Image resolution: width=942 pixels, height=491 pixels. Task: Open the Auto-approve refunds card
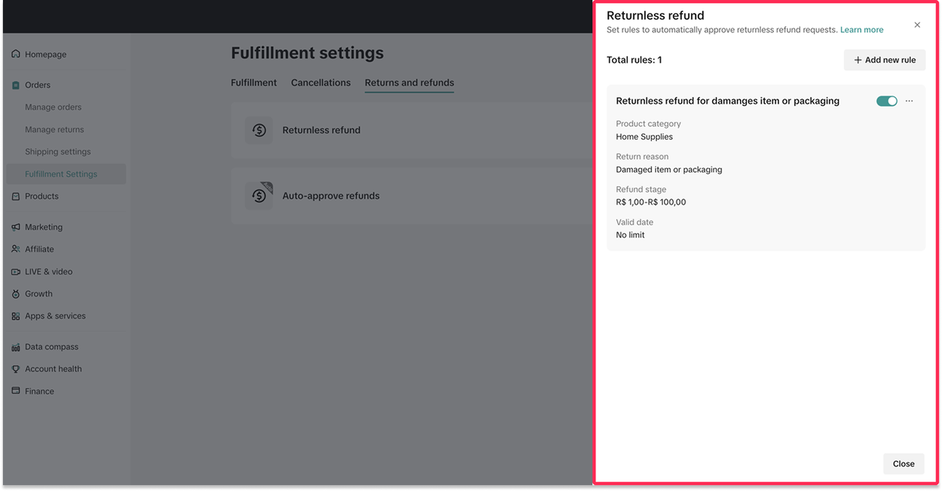click(331, 196)
